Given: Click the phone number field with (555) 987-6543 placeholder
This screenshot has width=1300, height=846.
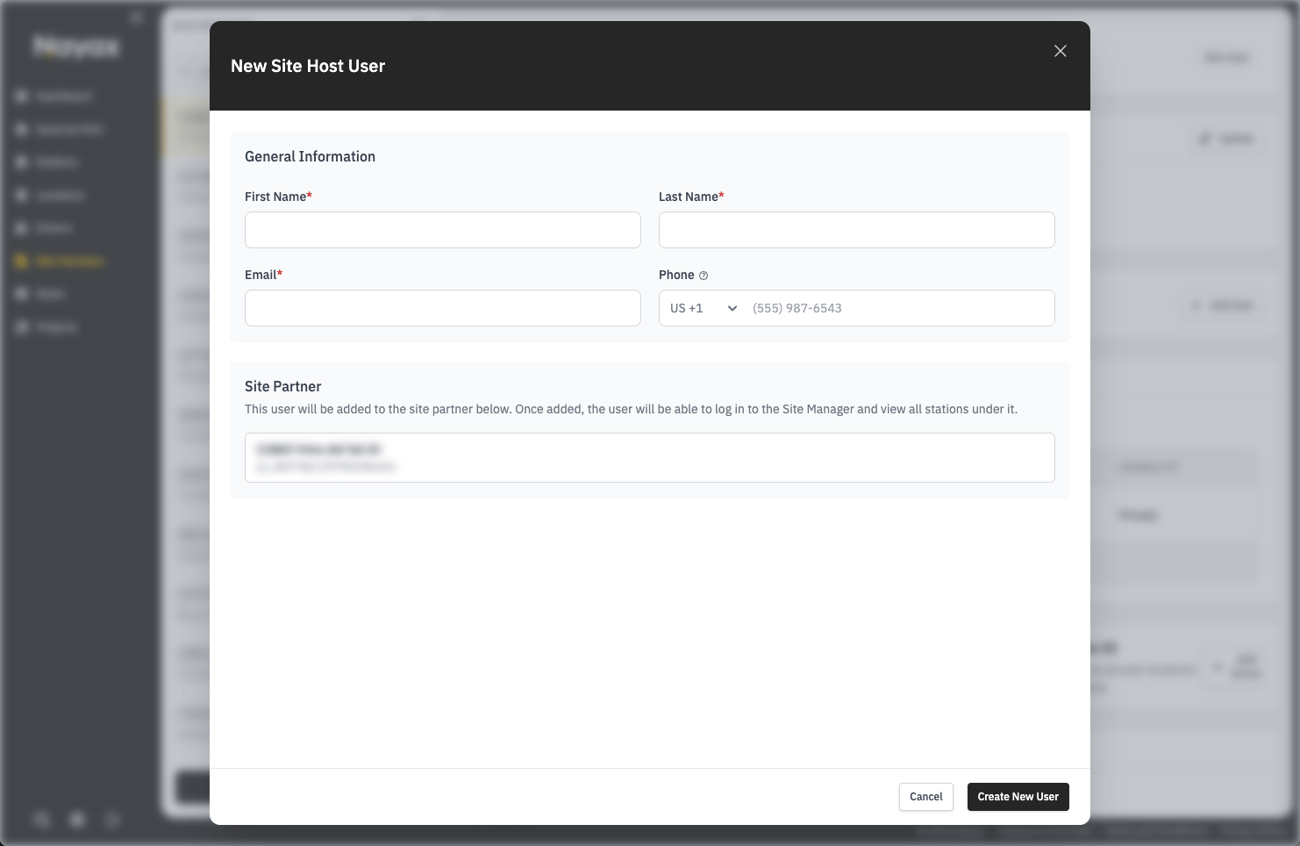Looking at the screenshot, I should point(900,308).
